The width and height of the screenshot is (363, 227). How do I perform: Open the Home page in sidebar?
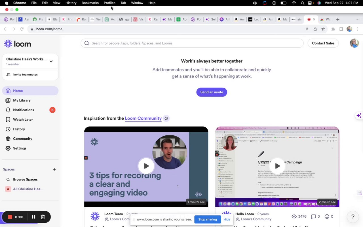pyautogui.click(x=30, y=91)
